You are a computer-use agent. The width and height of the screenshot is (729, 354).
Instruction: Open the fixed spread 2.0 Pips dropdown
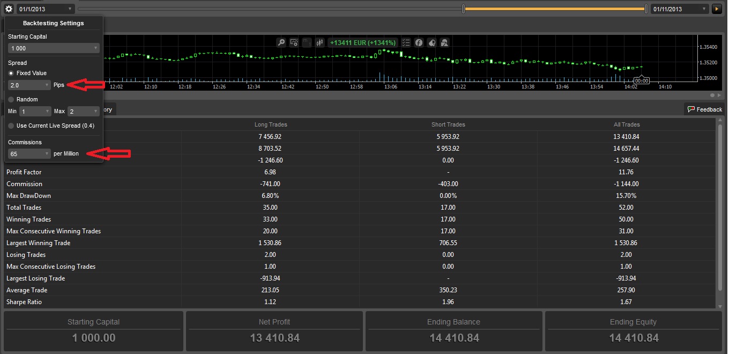point(29,85)
